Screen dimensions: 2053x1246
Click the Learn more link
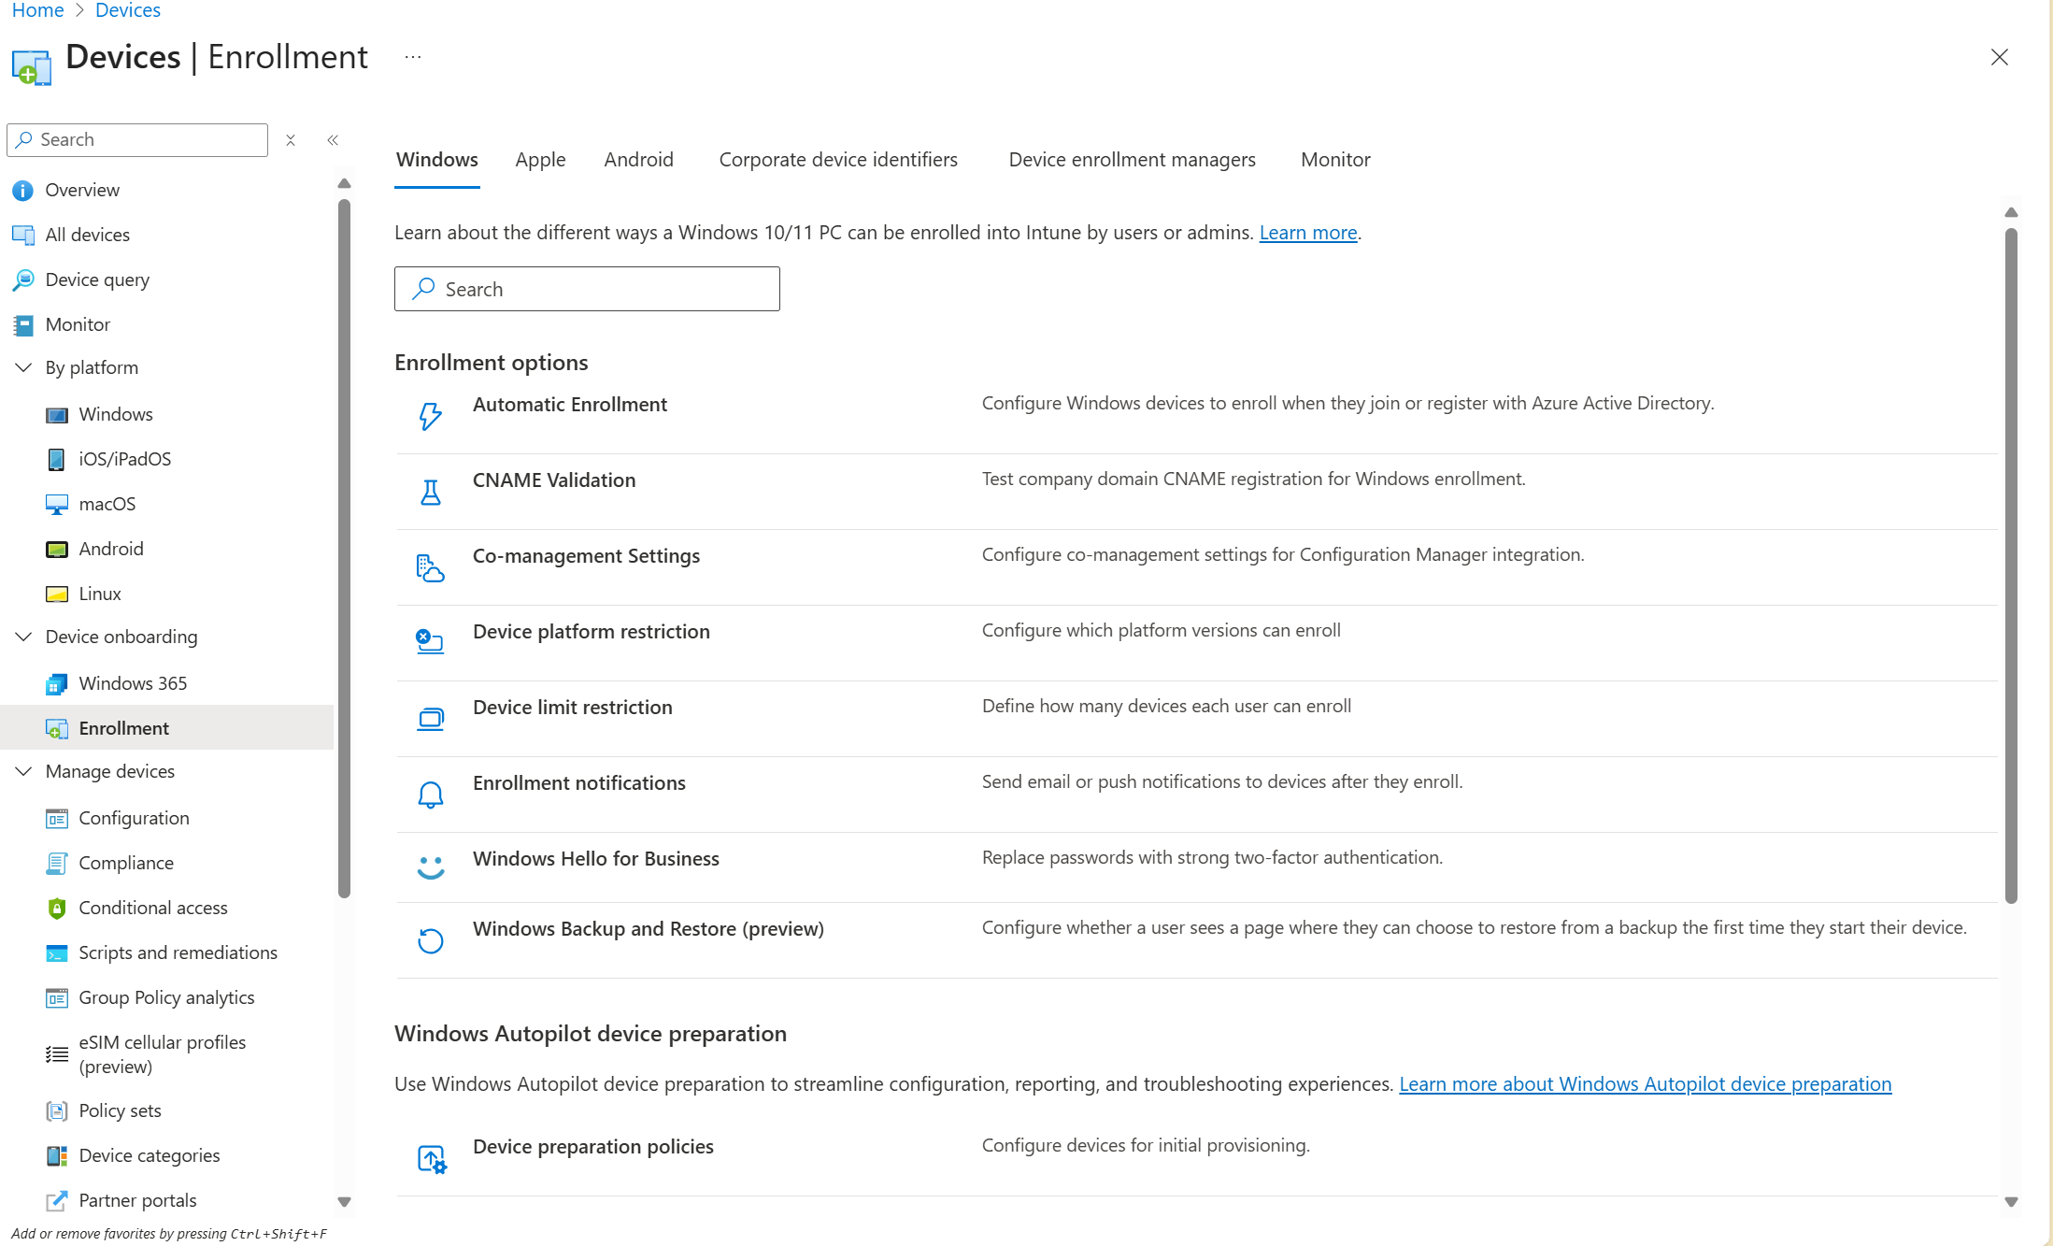(x=1307, y=233)
